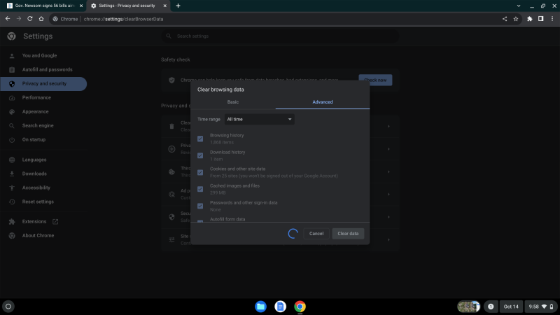The height and width of the screenshot is (315, 560).
Task: Click the share page icon in address bar
Action: [x=505, y=19]
